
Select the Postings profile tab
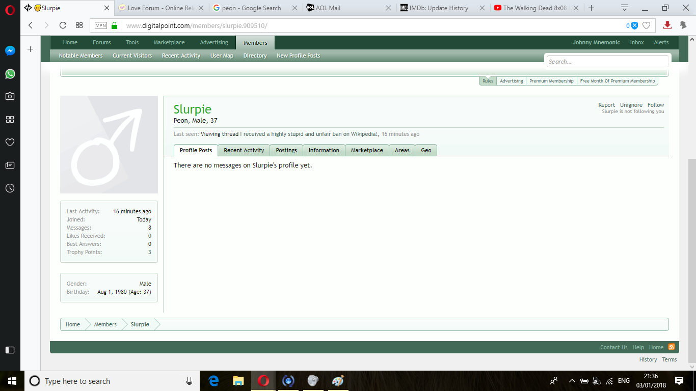tap(286, 150)
